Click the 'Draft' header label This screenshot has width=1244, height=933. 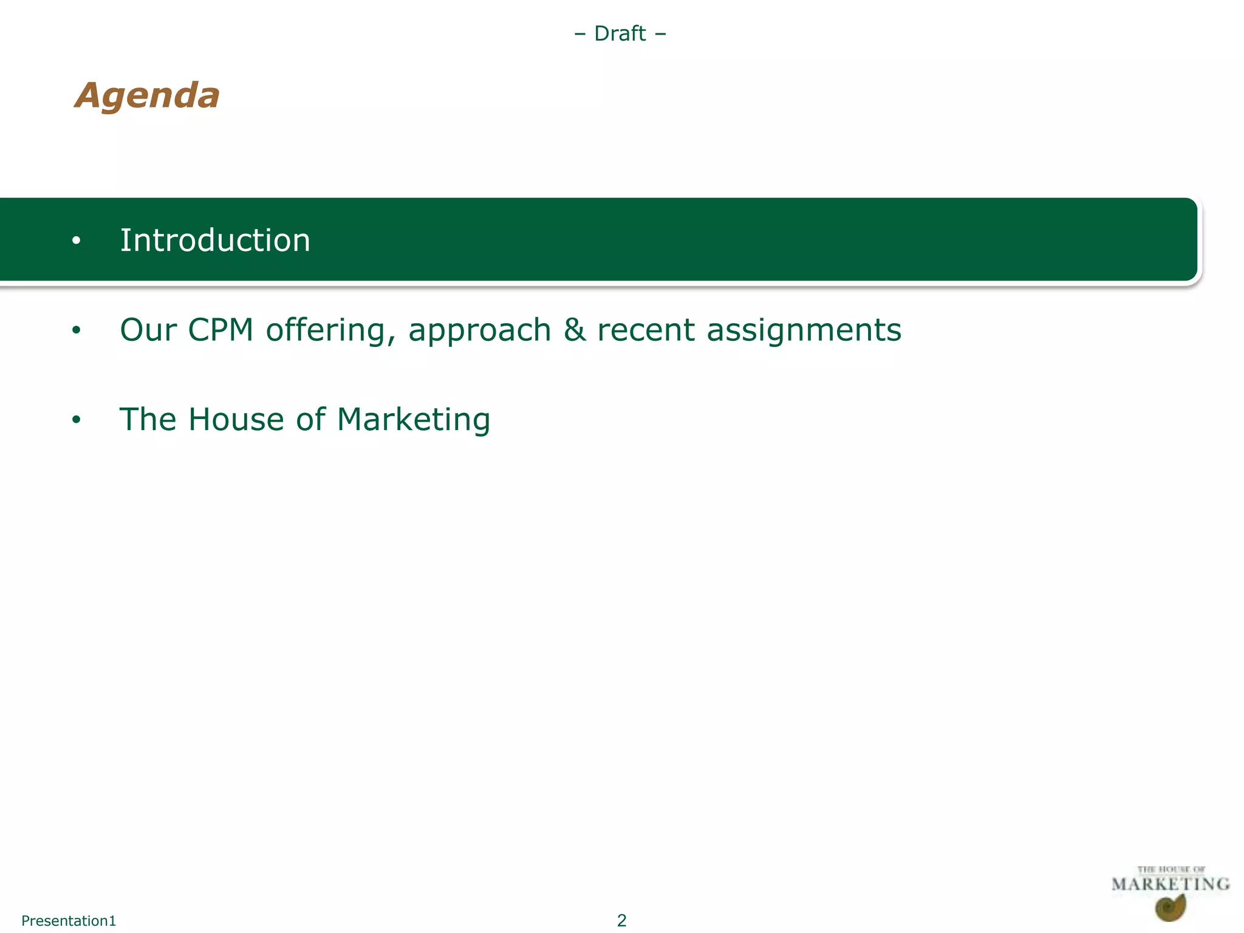[x=620, y=33]
